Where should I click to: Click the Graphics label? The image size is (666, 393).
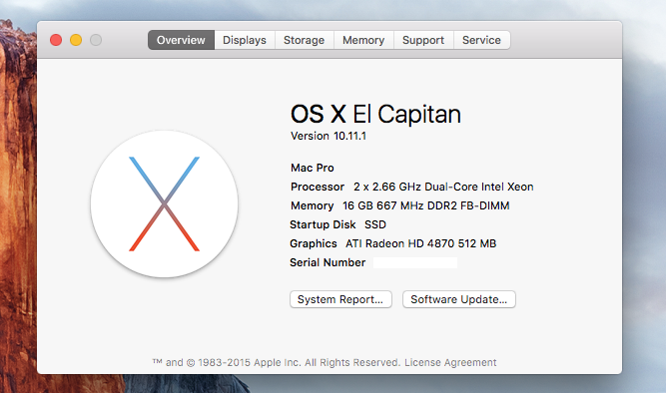coord(314,243)
